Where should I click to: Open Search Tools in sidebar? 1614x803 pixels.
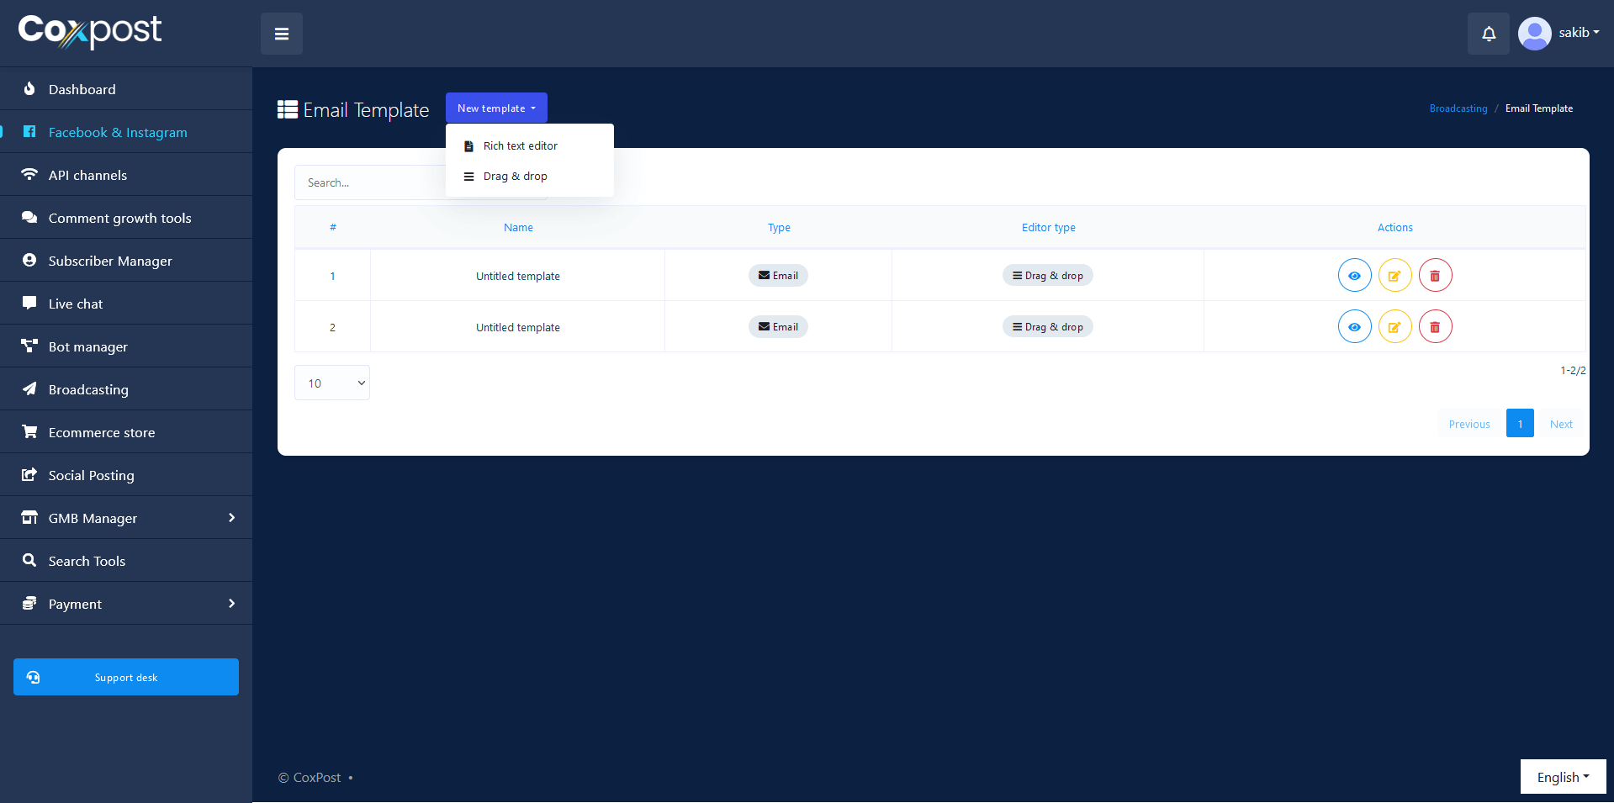tap(126, 561)
